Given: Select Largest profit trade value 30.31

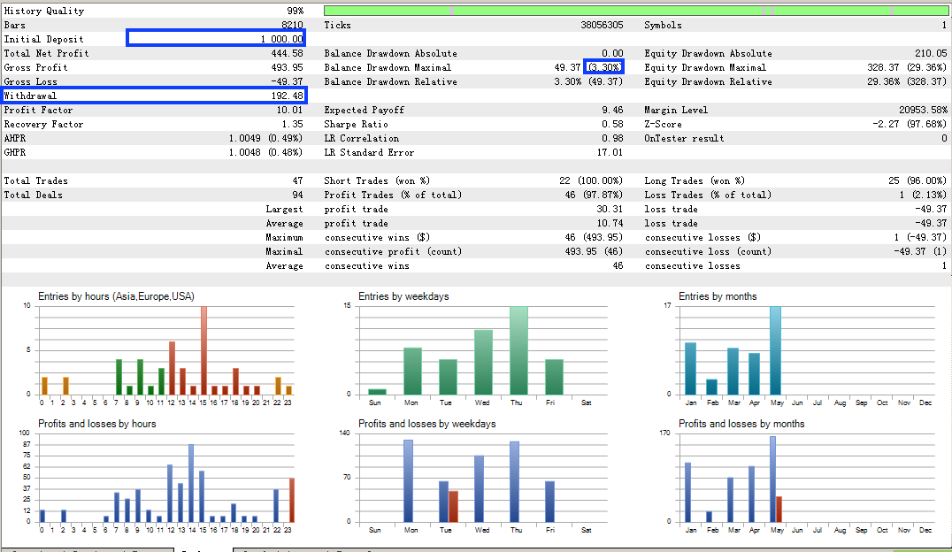Looking at the screenshot, I should (x=610, y=209).
